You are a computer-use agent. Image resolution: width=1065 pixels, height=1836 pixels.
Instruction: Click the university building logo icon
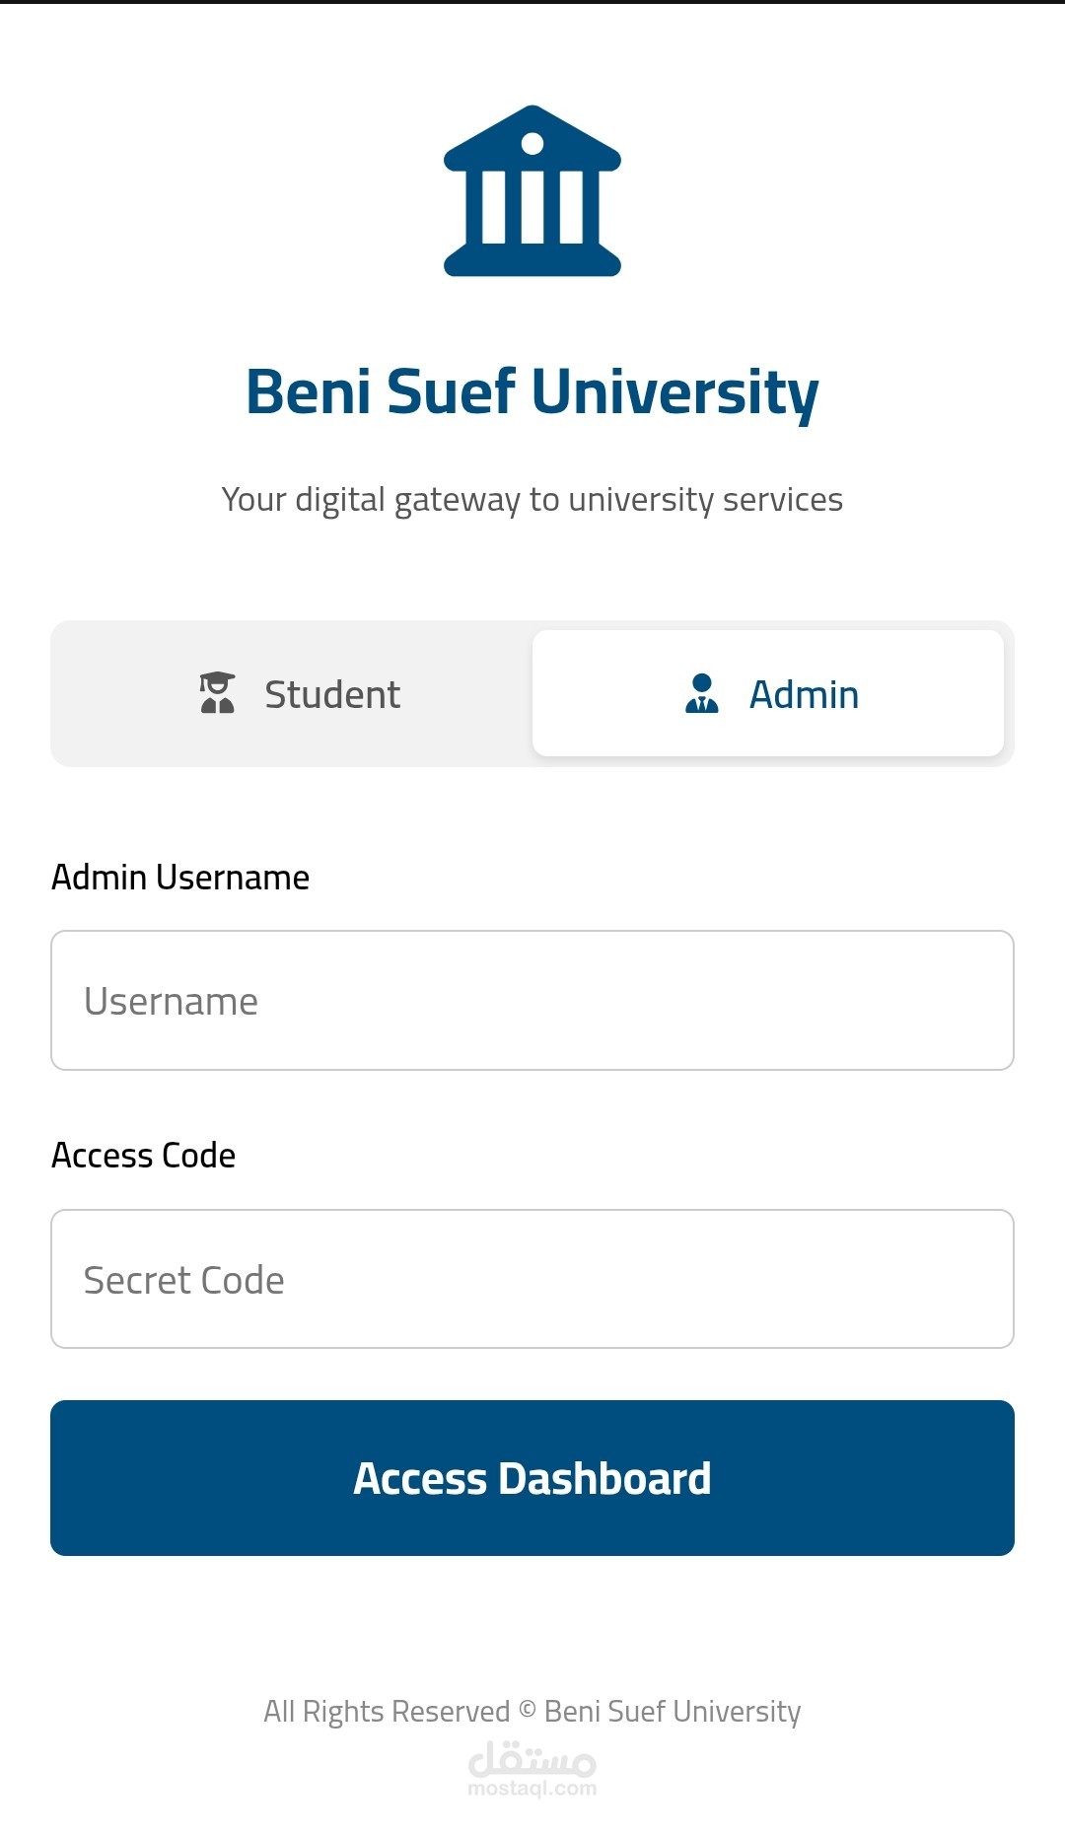(532, 190)
